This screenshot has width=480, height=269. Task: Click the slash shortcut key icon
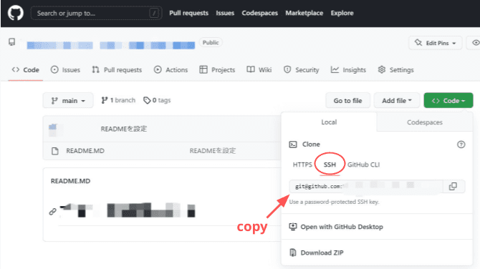154,13
